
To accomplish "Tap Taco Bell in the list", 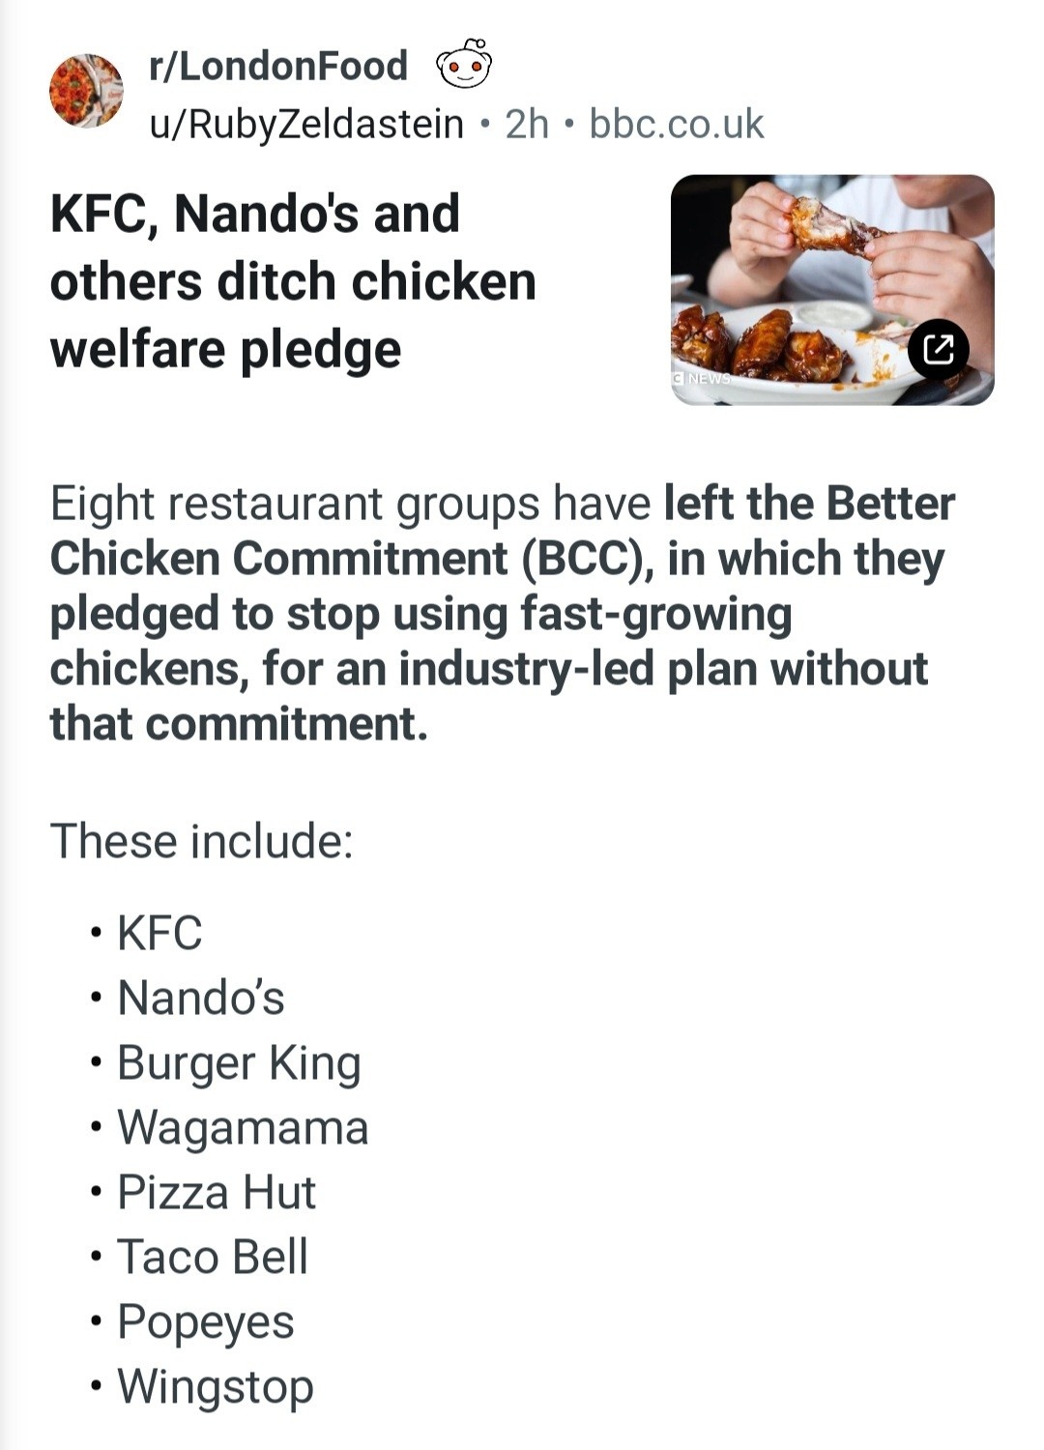I will coord(213,1257).
